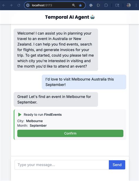This screenshot has height=181, width=139.
Task: Open the tab search icon in toolbar
Action: (117, 5)
